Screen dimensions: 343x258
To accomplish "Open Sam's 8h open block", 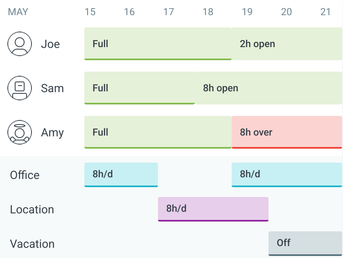I will pyautogui.click(x=269, y=88).
